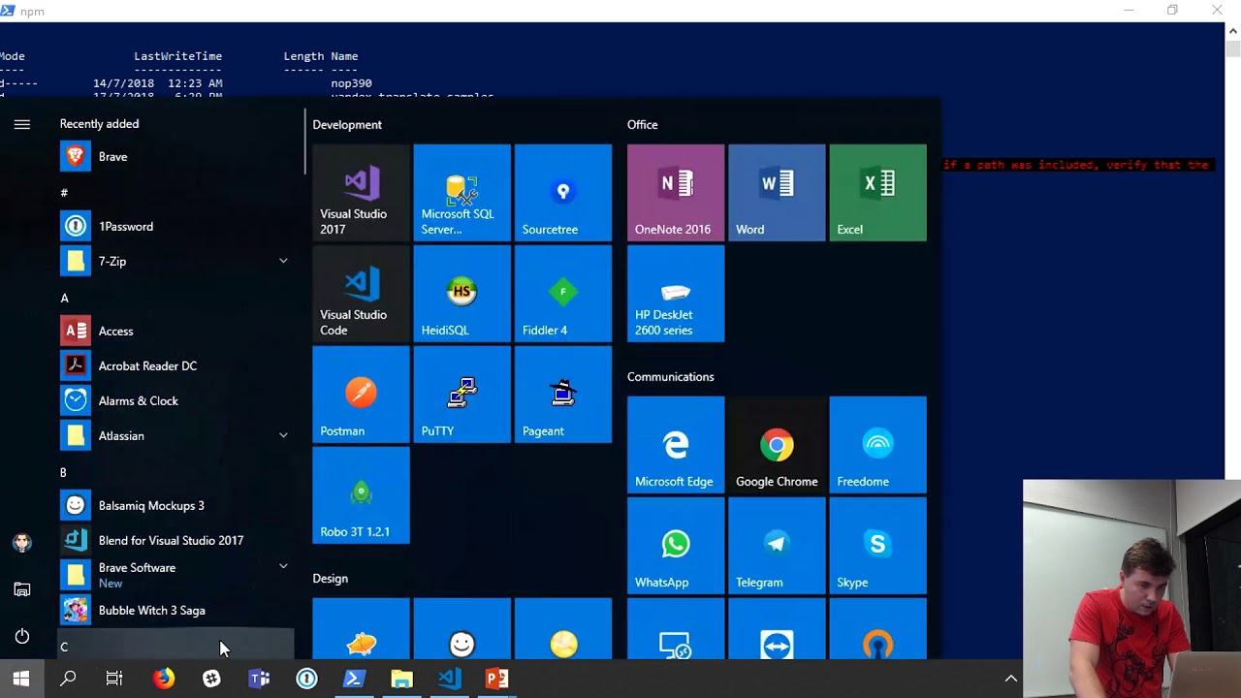Open the OpenVPN tile under Communications
Viewport: 1241px width, 698px height.
877,628
